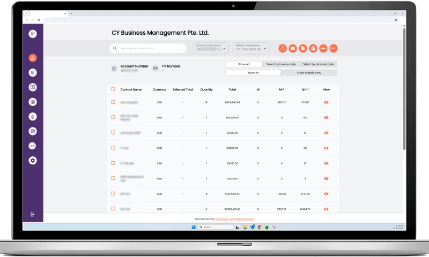Viewport: 429px width, 257px height.
Task: Click the card icon beside PV Number
Action: click(x=156, y=69)
